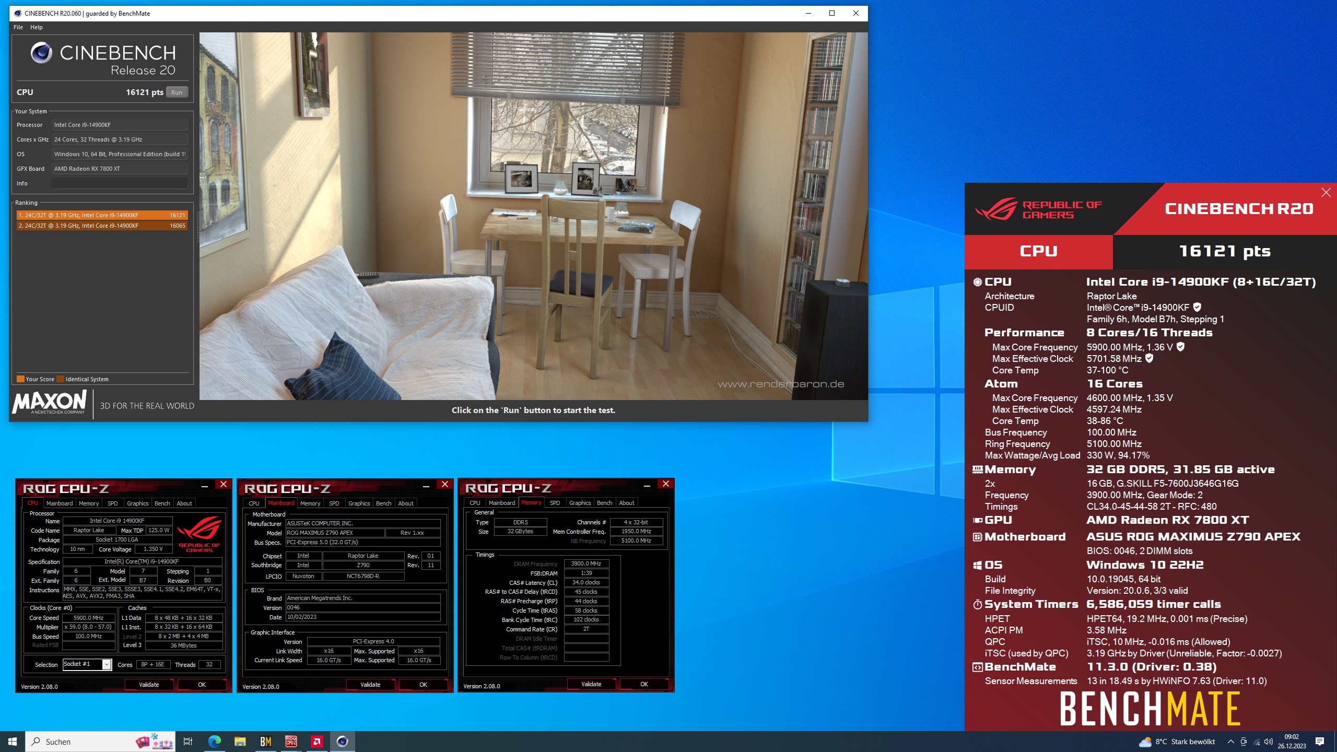1337x752 pixels.
Task: Click the Meet Now camera tray icon
Action: pyautogui.click(x=1244, y=742)
